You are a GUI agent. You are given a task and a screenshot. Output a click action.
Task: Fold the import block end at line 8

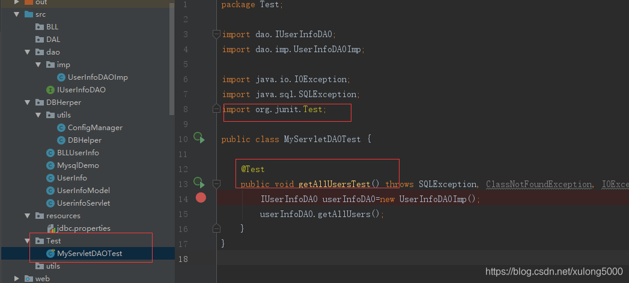[x=216, y=109]
